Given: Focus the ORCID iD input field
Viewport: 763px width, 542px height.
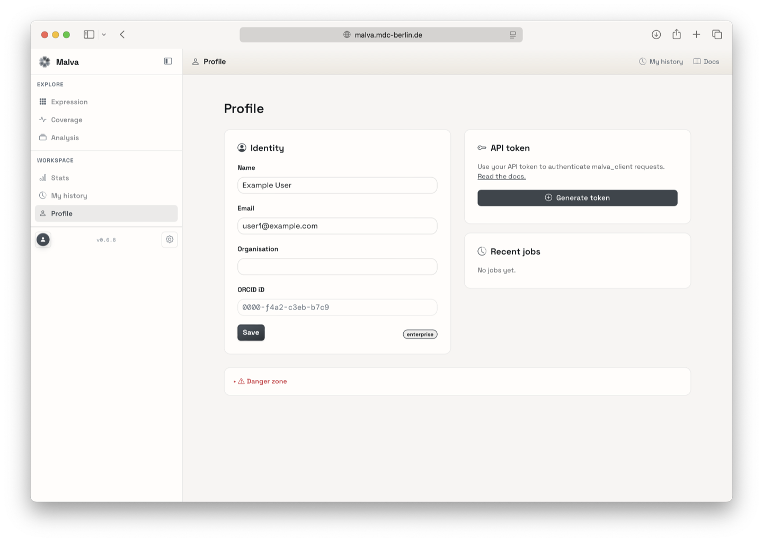Looking at the screenshot, I should coord(337,308).
